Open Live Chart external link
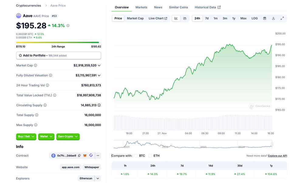The image size is (299, 183). point(158,18)
